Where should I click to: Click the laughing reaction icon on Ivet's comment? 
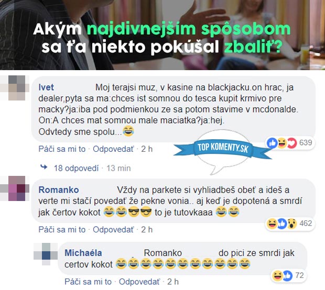click(x=282, y=143)
